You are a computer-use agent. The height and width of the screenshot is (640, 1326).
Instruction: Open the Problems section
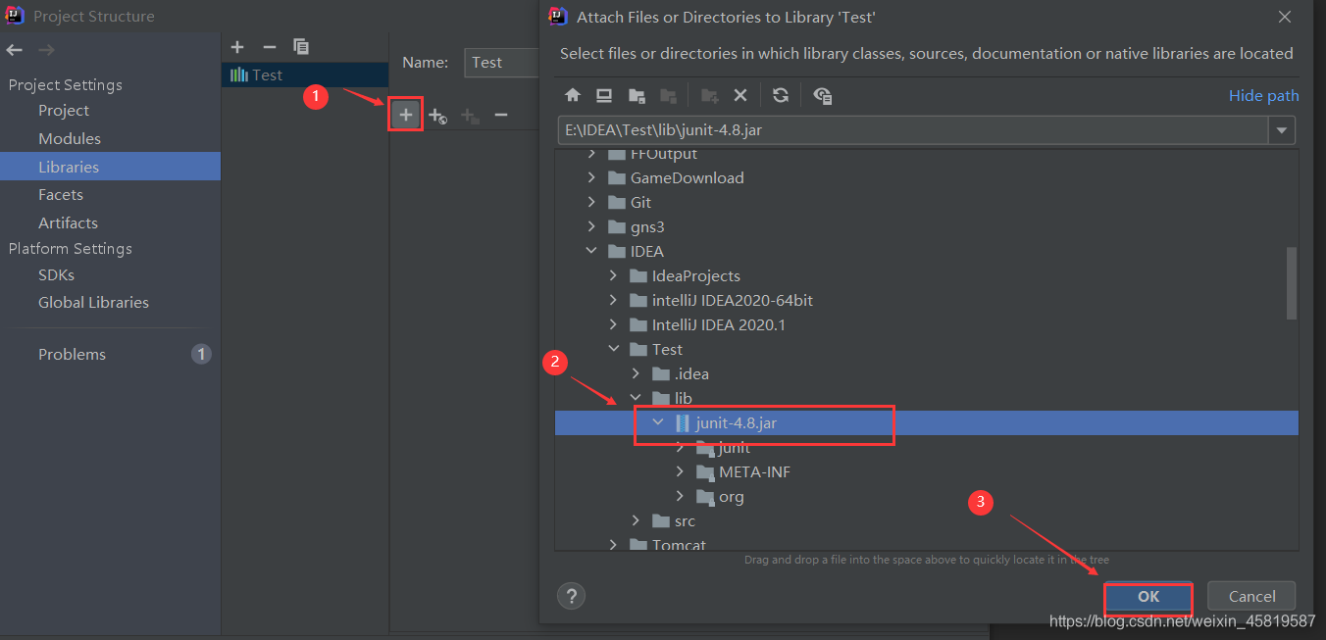pyautogui.click(x=72, y=355)
